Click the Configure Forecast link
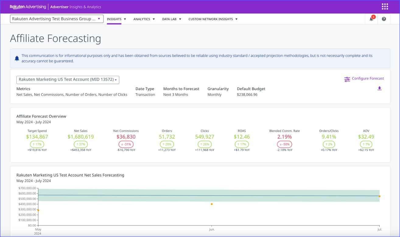Image resolution: width=400 pixels, height=237 pixels. pyautogui.click(x=367, y=78)
